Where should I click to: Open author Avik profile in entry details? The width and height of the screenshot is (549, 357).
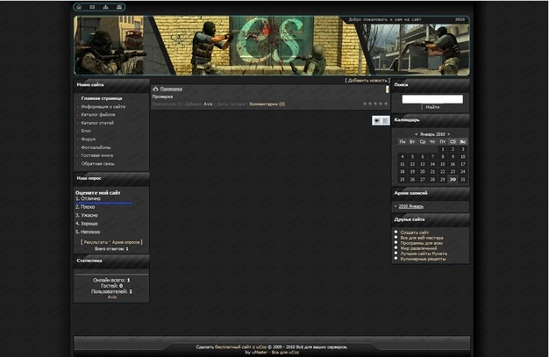tap(208, 104)
